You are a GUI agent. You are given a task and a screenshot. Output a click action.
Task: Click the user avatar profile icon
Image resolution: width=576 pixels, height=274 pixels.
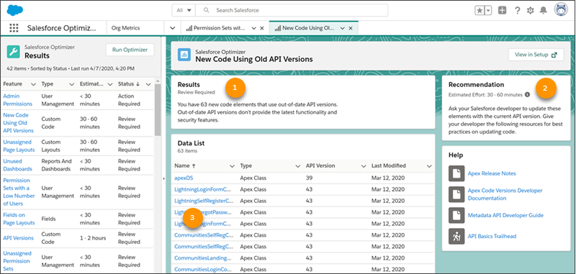pos(561,10)
